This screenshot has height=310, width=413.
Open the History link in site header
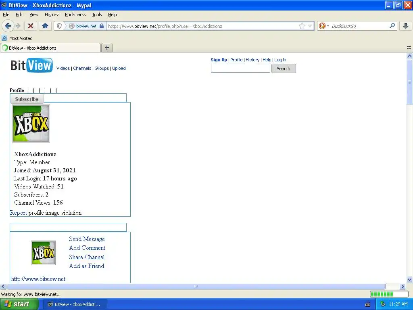point(252,60)
